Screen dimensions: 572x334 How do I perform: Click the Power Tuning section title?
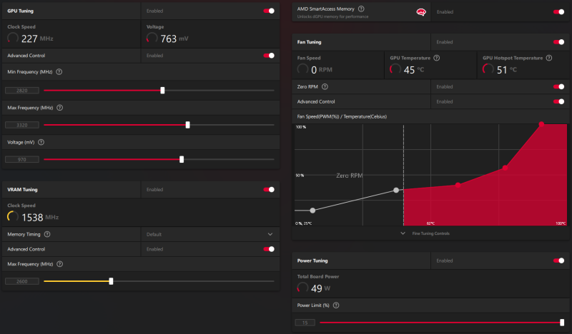click(312, 260)
